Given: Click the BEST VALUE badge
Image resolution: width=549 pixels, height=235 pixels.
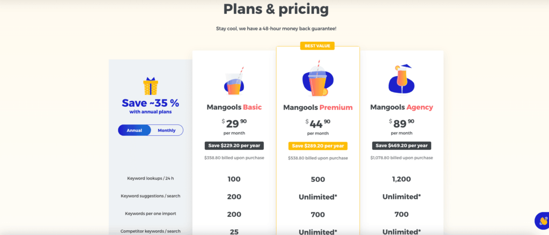Looking at the screenshot, I should tap(318, 46).
